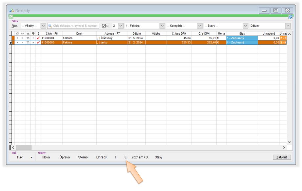Click the undo arrow column header icon
This screenshot has width=302, height=191.
tap(22, 34)
